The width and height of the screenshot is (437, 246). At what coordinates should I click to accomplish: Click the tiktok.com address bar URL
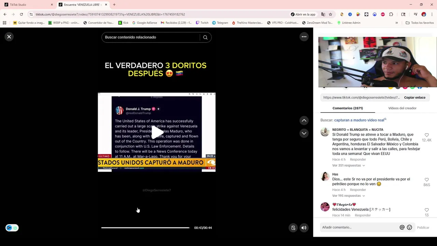pyautogui.click(x=110, y=14)
